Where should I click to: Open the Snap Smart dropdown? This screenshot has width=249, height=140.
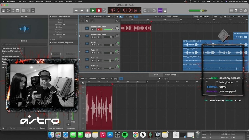(x=182, y=17)
